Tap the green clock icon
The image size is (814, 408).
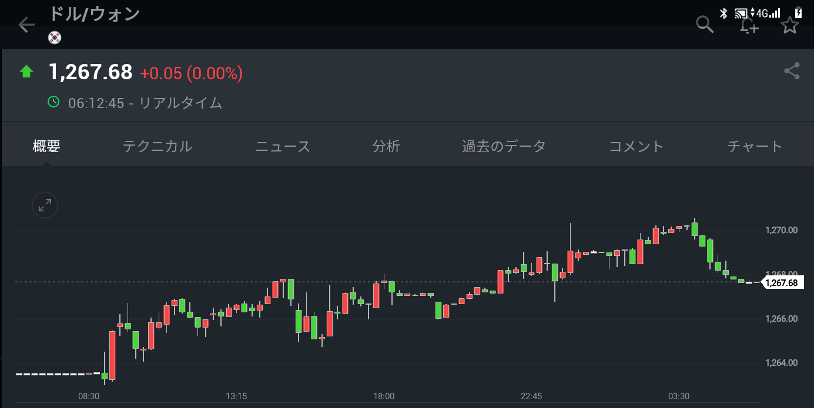pyautogui.click(x=53, y=102)
